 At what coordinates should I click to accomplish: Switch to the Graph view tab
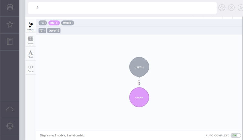[31, 26]
